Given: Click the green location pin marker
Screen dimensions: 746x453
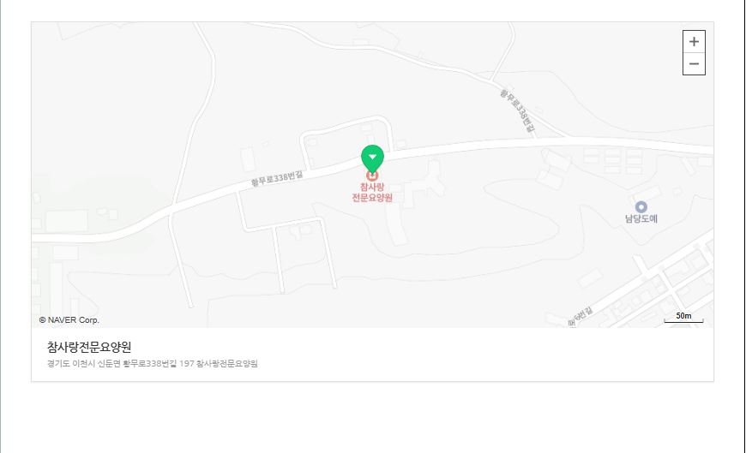Looking at the screenshot, I should tap(372, 158).
